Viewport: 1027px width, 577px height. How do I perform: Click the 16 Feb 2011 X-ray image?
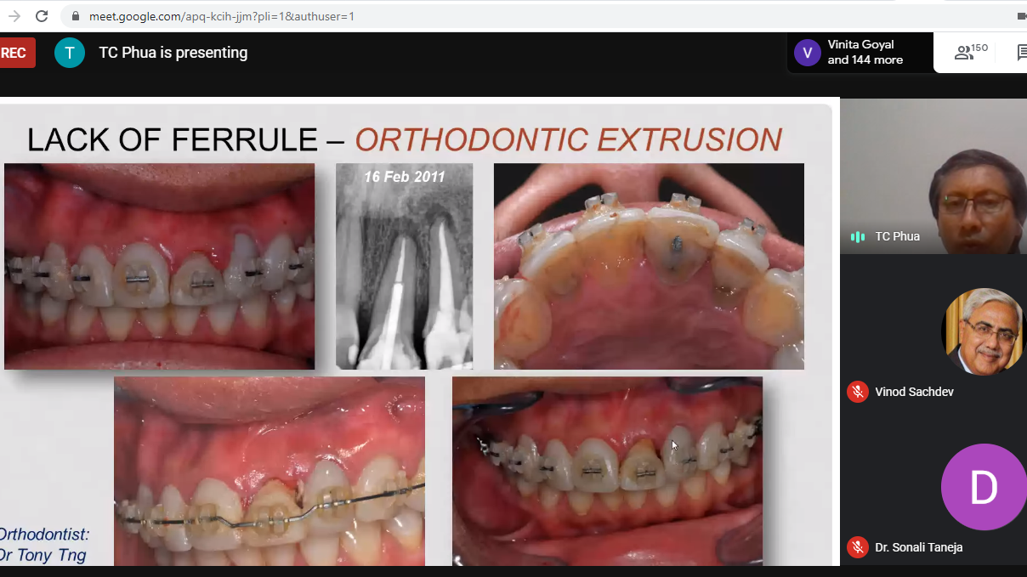click(404, 266)
